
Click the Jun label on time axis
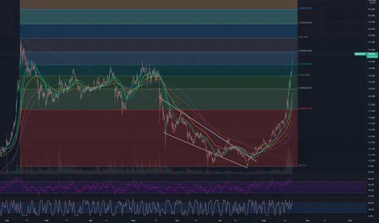click(x=177, y=221)
